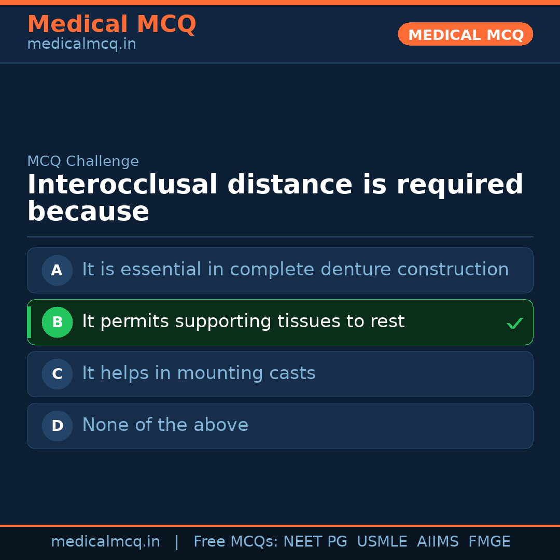Click the "Interocclusal distance is required because" question
This screenshot has width=560, height=560.
point(275,199)
